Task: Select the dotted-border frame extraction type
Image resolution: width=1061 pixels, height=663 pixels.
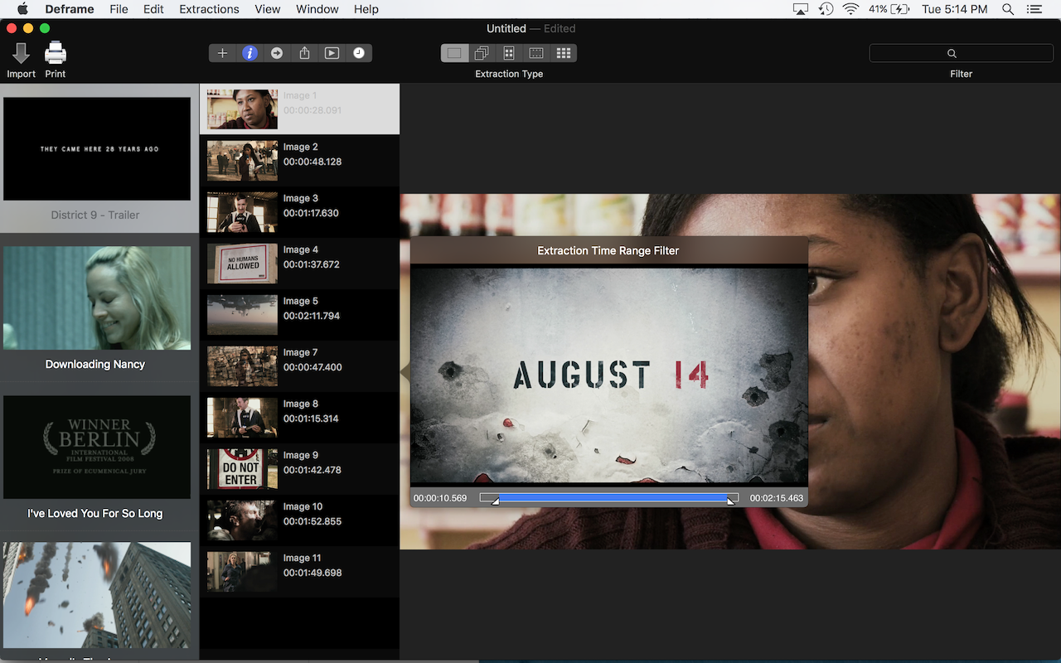Action: (536, 53)
